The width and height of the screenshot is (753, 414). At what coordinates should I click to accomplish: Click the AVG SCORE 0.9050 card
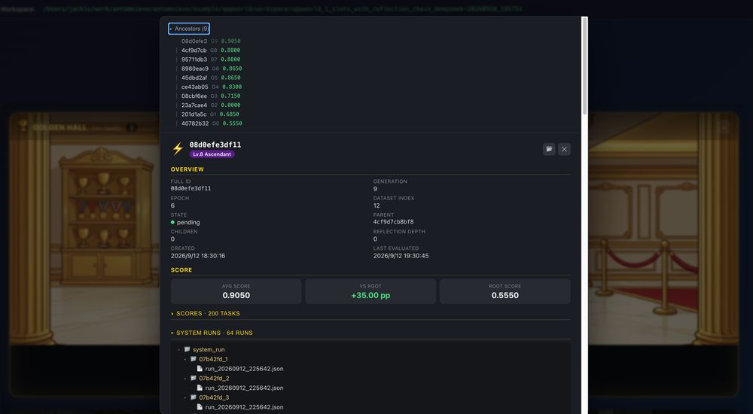(x=236, y=291)
